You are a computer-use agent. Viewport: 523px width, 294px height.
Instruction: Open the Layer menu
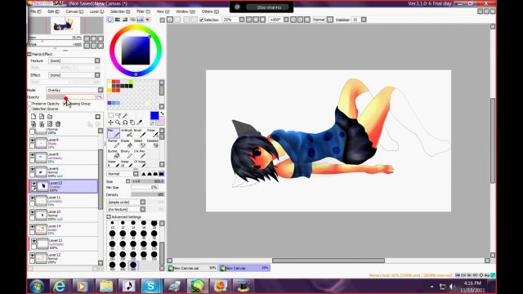[x=96, y=11]
